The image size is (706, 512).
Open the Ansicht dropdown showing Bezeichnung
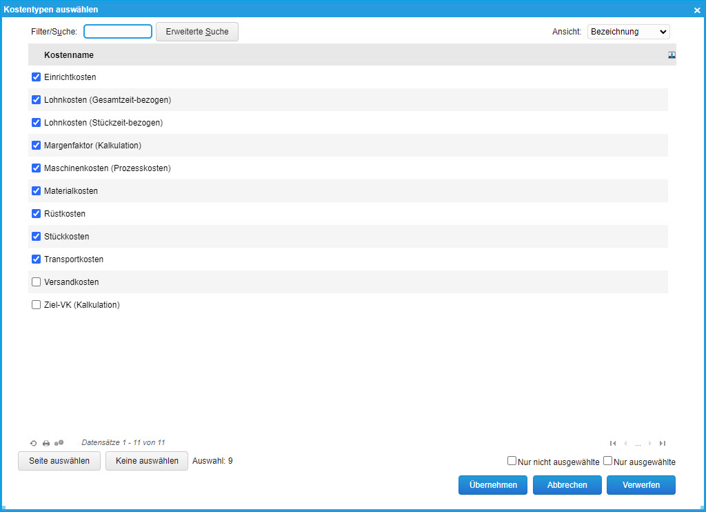click(x=628, y=32)
